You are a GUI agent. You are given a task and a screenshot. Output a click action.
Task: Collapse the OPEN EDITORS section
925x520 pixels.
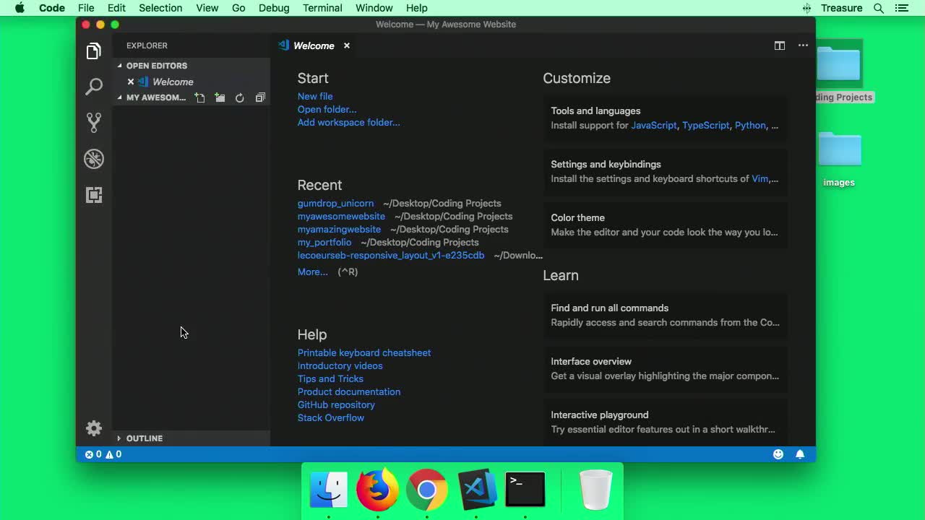[120, 66]
